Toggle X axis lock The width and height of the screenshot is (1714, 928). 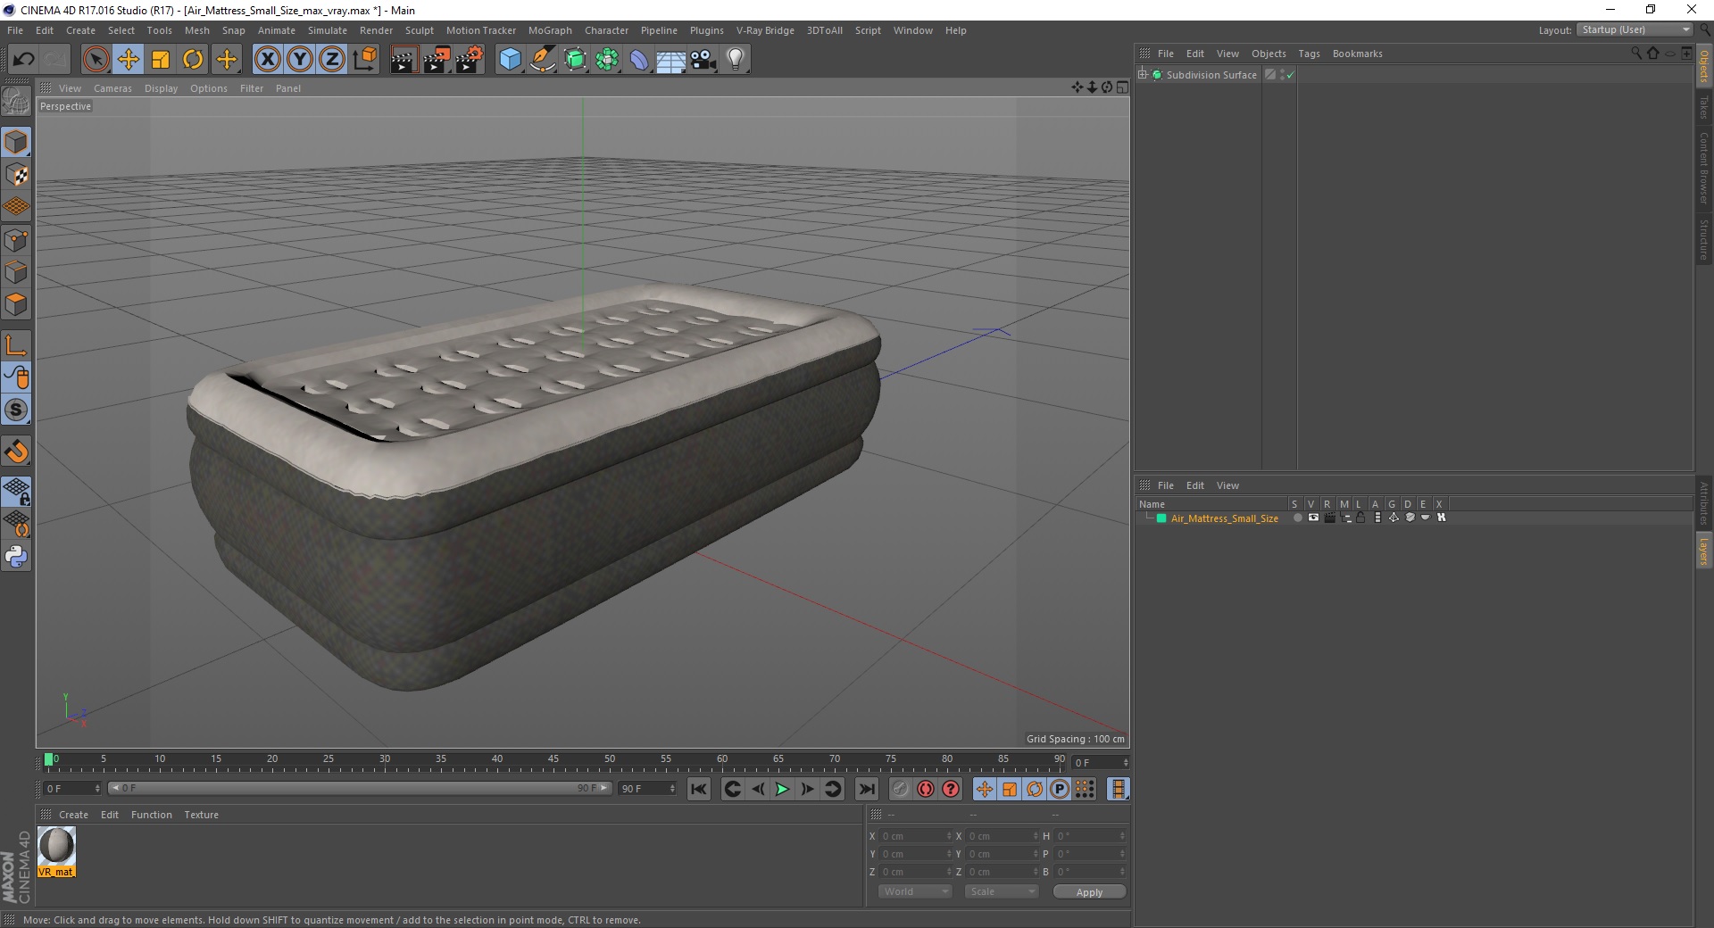(267, 60)
